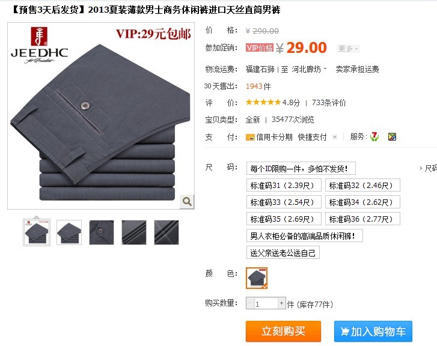
Task: Click the 立刻购买 buy now button
Action: tap(283, 331)
